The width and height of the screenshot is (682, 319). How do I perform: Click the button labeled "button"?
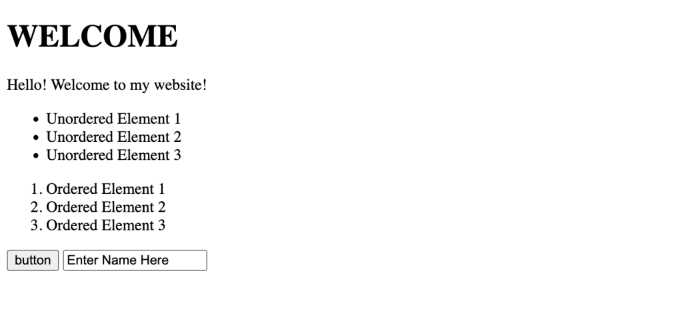[33, 260]
